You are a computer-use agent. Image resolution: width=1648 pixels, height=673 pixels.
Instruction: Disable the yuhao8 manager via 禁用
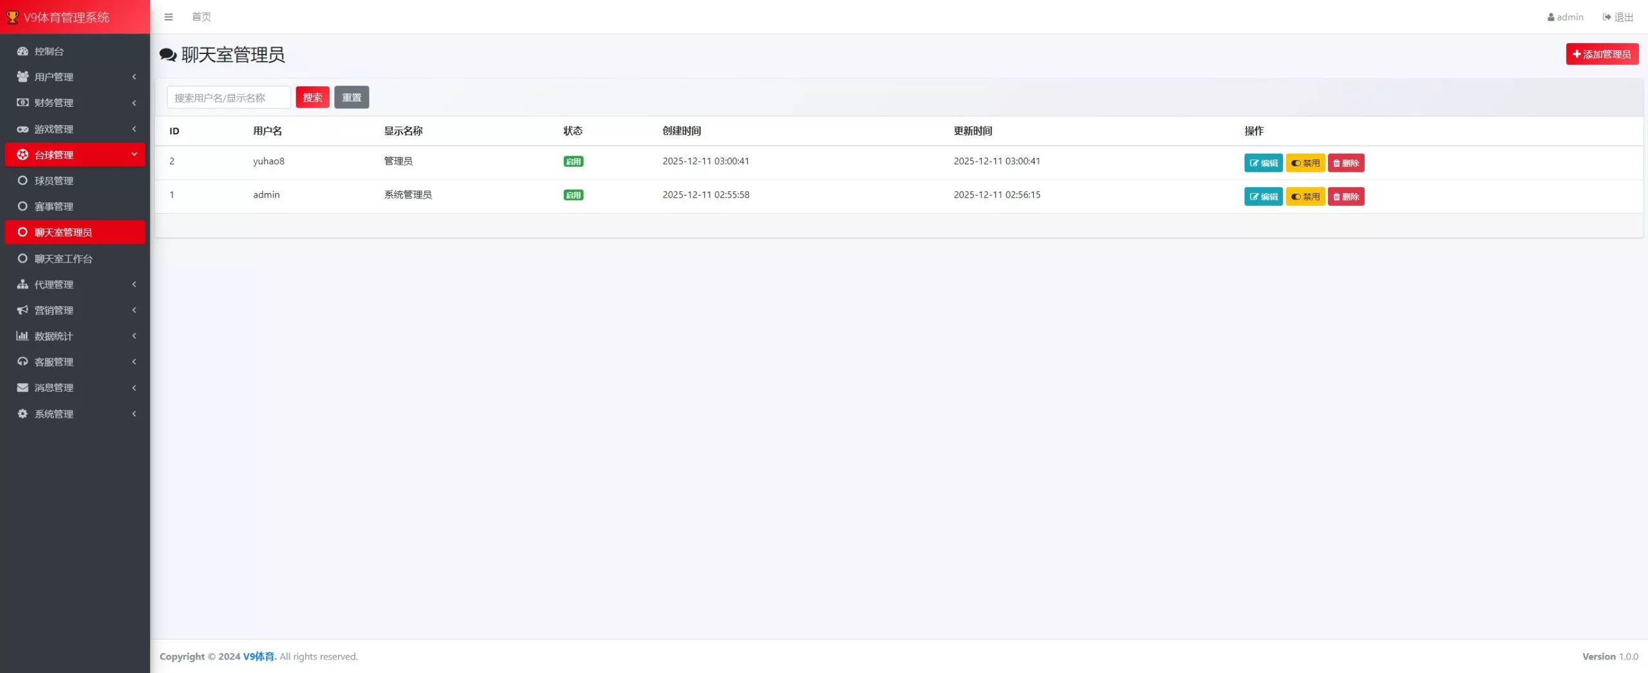pos(1305,163)
